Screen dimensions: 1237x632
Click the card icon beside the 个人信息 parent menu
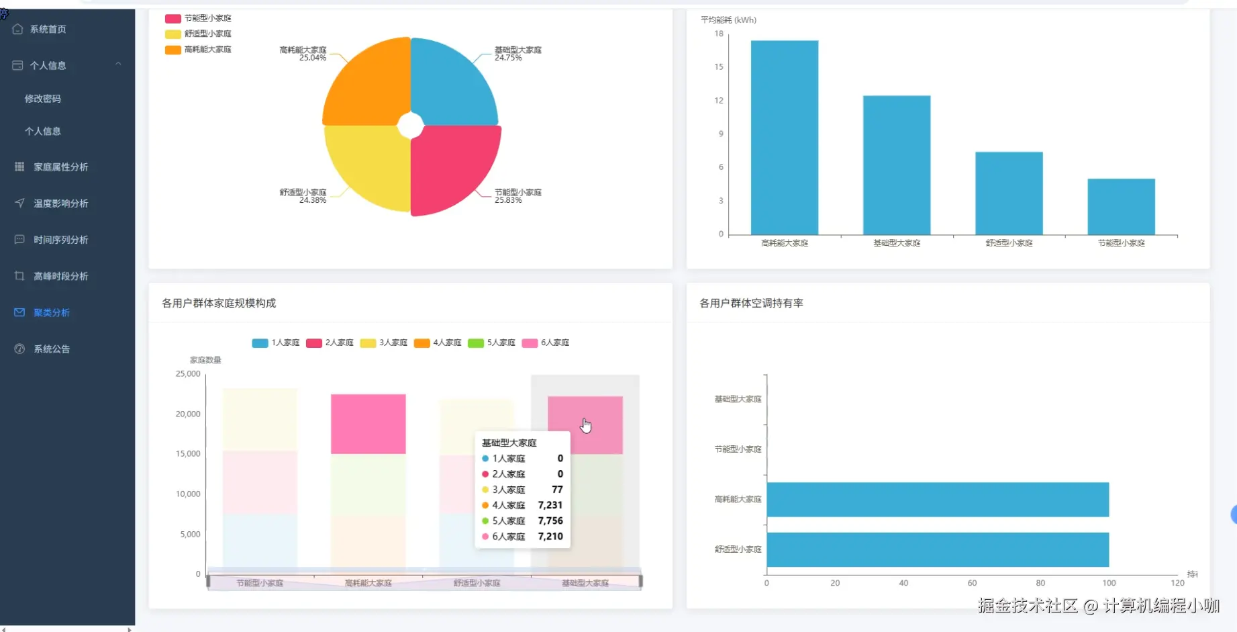coord(17,65)
